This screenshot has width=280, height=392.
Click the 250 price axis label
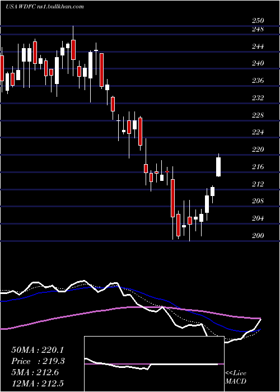258,21
